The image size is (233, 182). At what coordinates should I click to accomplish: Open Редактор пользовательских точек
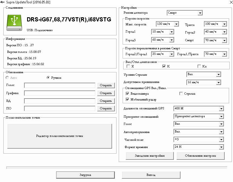pyautogui.click(x=60, y=136)
